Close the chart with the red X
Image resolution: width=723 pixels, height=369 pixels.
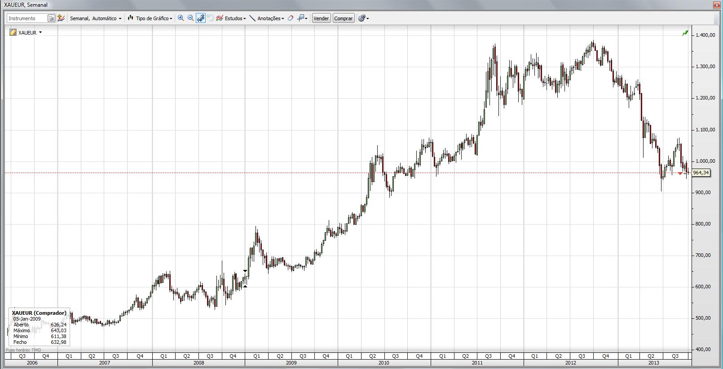click(x=717, y=5)
